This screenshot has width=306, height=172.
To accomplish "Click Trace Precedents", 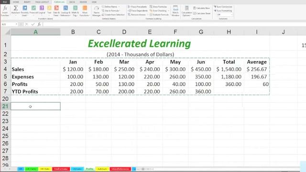I will click(137, 7).
